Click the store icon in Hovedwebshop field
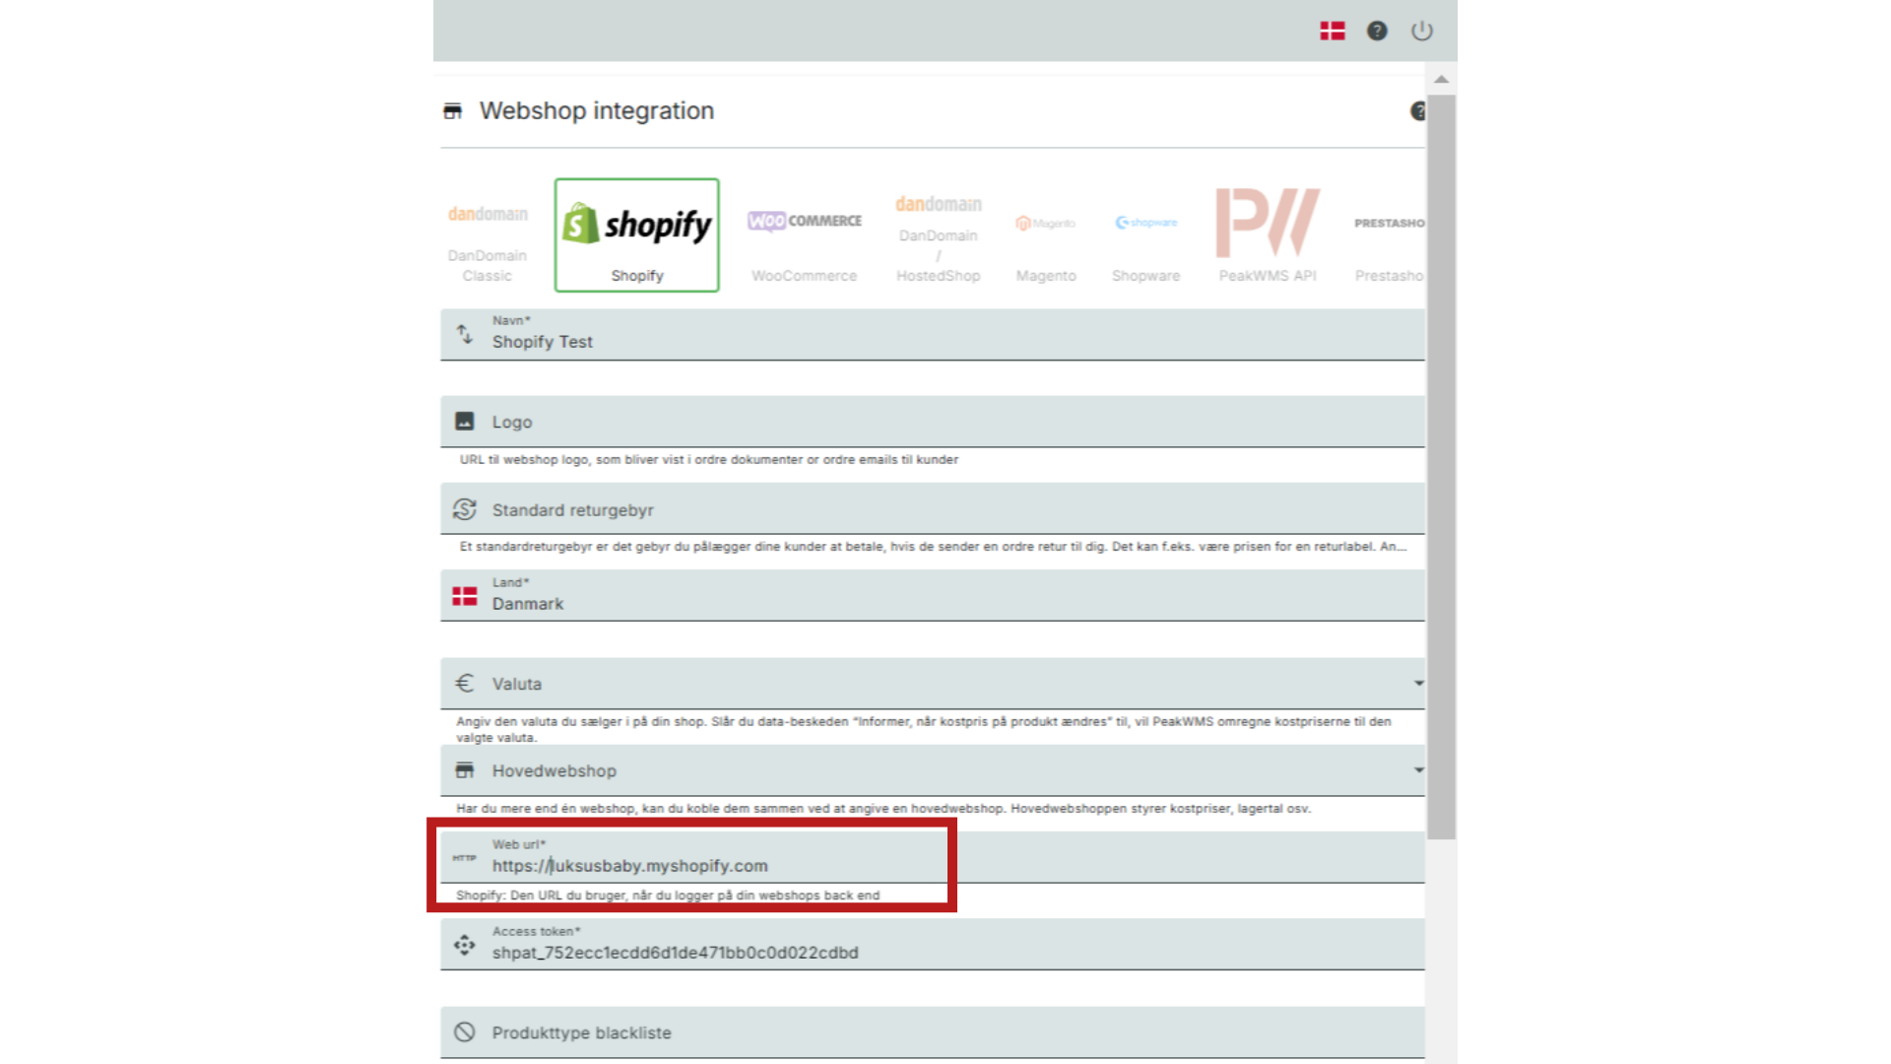The height and width of the screenshot is (1064, 1891). coord(465,769)
